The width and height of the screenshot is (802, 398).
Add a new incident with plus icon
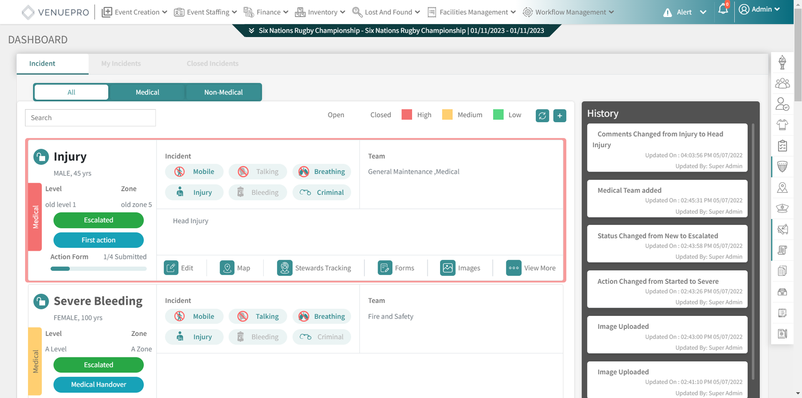point(560,116)
